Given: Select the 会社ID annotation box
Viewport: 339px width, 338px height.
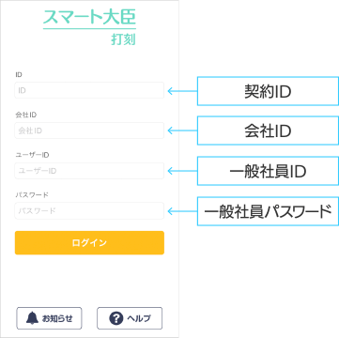Looking at the screenshot, I should click(268, 131).
